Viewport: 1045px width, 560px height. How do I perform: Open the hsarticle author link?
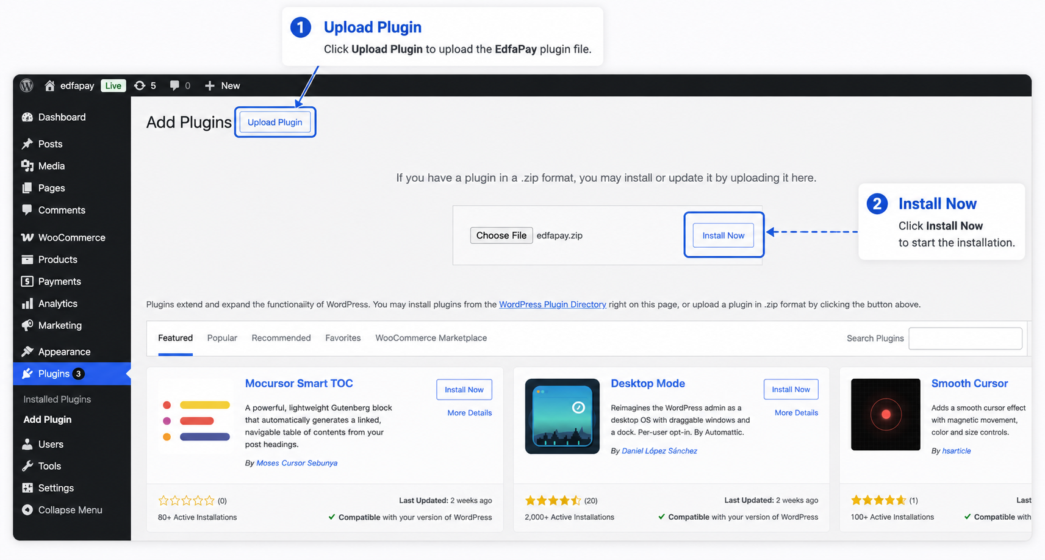tap(957, 451)
